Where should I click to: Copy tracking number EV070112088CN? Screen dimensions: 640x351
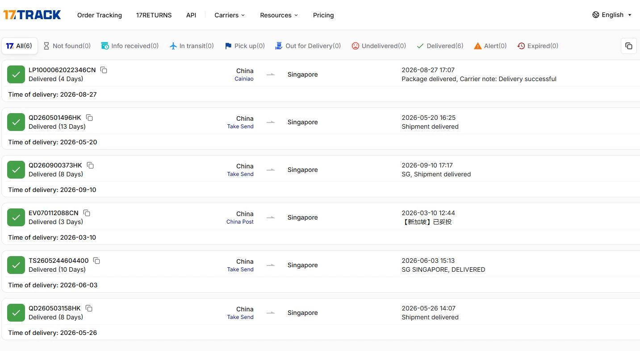87,213
